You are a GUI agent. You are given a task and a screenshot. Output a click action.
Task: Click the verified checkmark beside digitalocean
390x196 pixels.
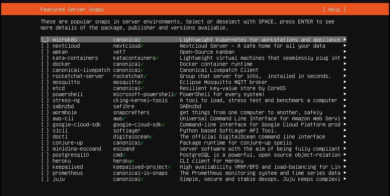pos(151,137)
